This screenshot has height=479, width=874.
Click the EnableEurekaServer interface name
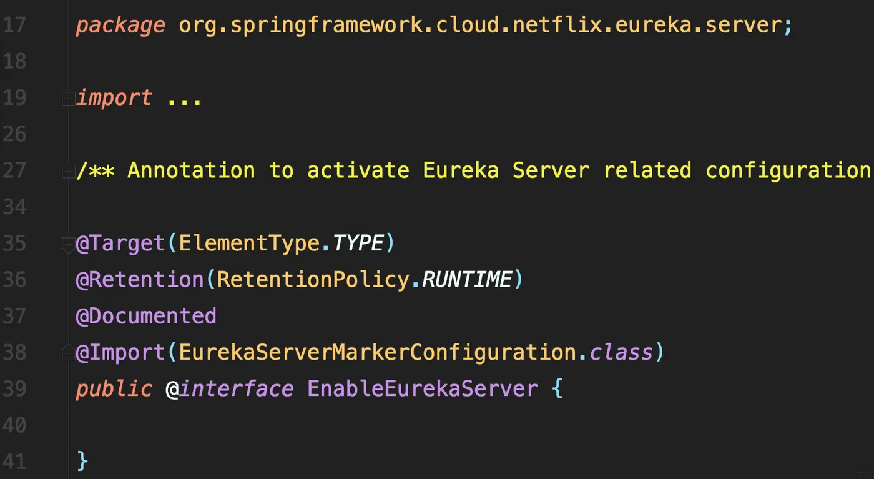click(423, 388)
